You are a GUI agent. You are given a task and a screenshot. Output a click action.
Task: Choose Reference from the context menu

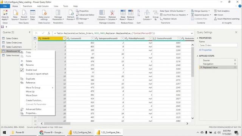point(31,83)
